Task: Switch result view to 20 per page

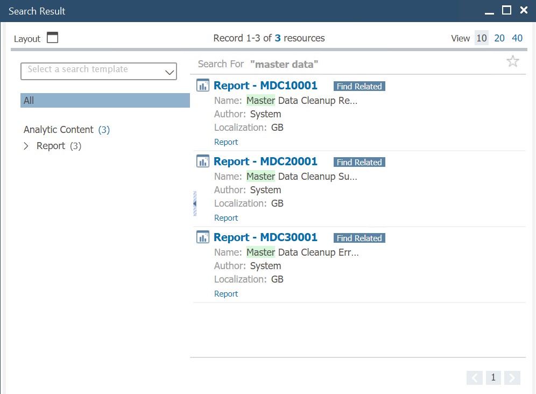Action: point(499,38)
